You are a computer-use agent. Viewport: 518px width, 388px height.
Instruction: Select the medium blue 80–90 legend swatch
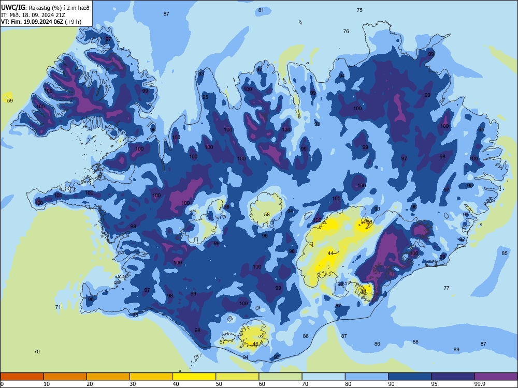366,377
